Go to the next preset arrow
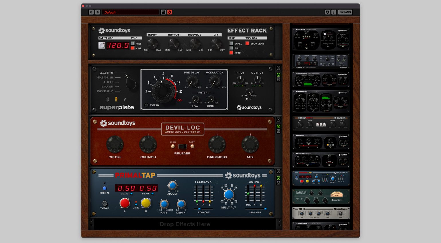441x243 pixels. click(x=97, y=12)
